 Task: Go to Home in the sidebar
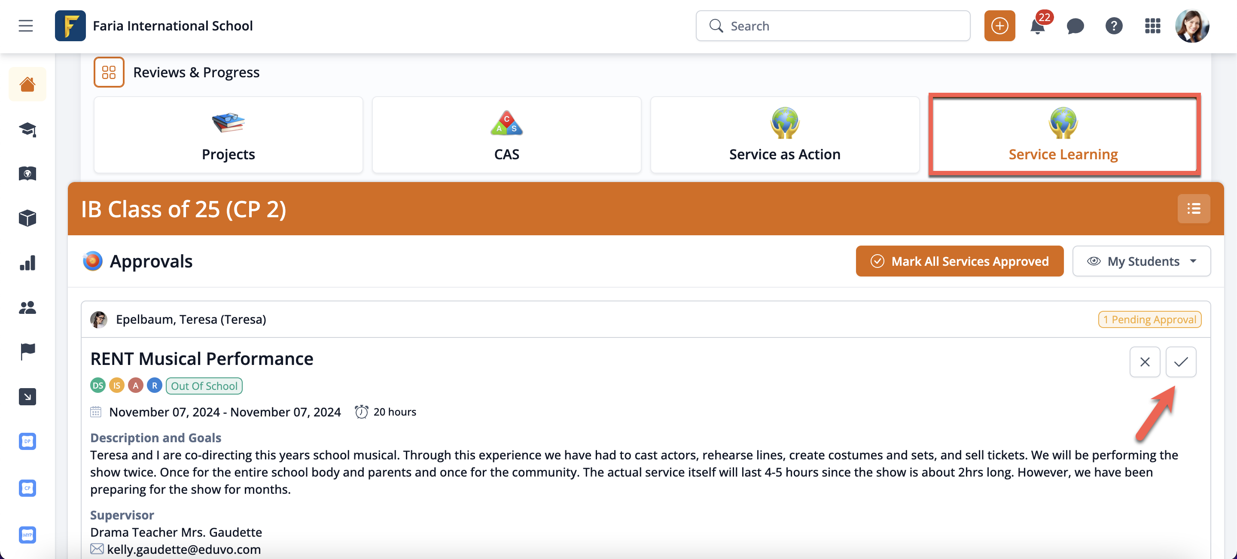click(x=27, y=85)
